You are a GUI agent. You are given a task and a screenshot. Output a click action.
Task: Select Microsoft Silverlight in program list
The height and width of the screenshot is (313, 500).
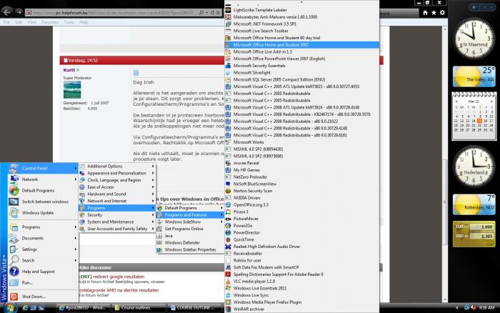pyautogui.click(x=301, y=73)
